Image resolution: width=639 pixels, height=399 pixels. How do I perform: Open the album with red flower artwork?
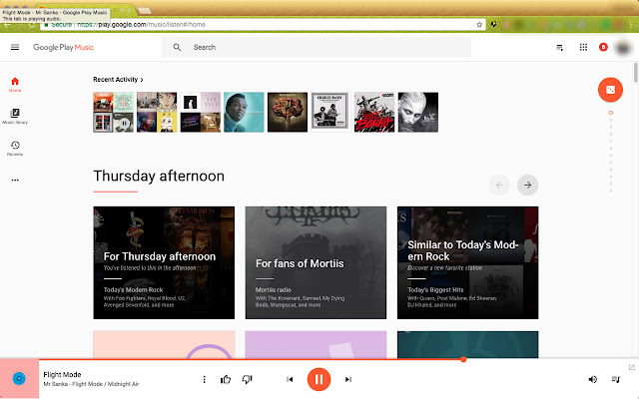pos(288,113)
